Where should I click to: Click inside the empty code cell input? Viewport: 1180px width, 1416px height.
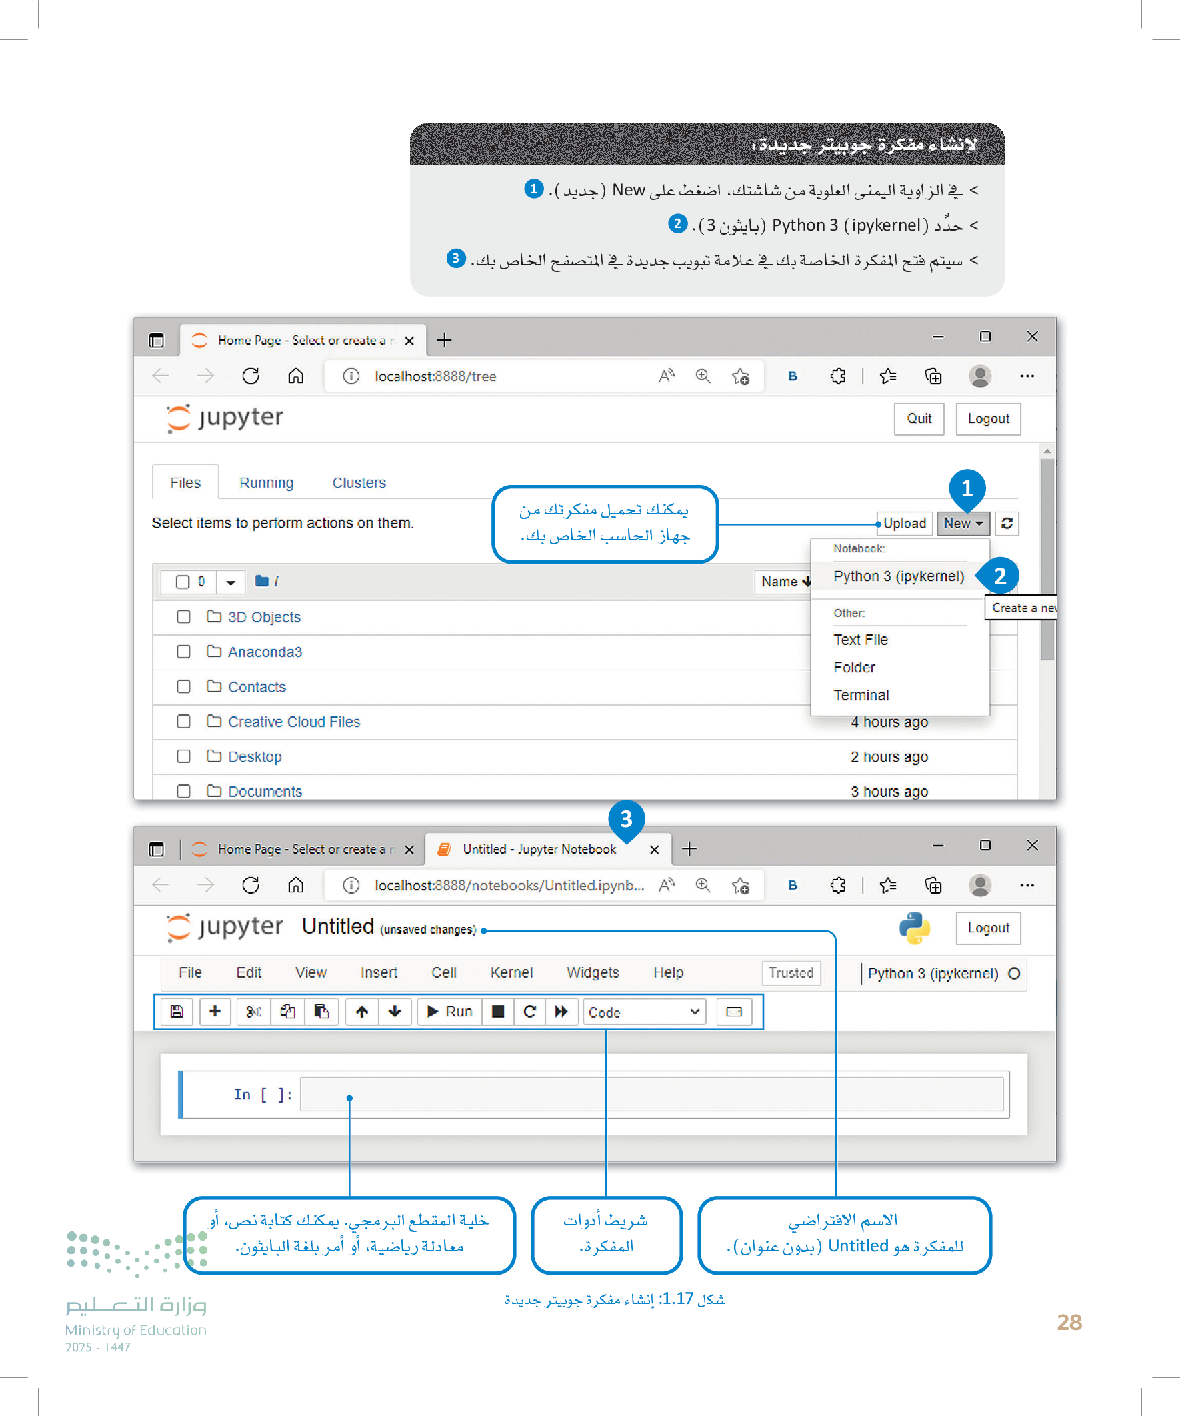(x=651, y=1094)
